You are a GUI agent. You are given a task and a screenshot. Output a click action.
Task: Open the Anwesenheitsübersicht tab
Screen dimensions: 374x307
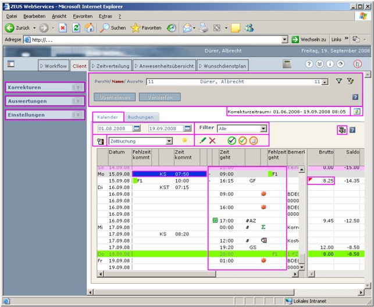click(165, 66)
